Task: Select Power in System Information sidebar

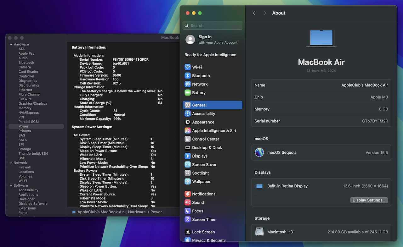Action: pos(36,126)
